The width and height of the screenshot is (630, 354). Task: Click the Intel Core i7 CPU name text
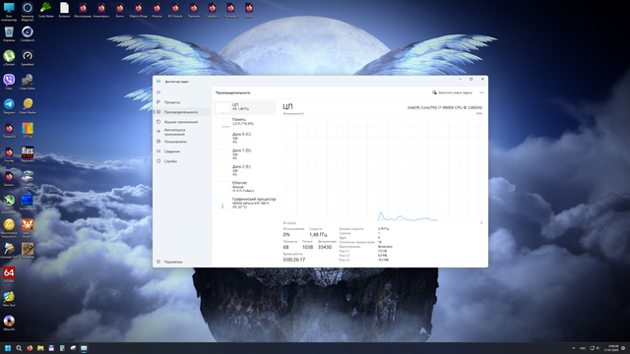445,107
